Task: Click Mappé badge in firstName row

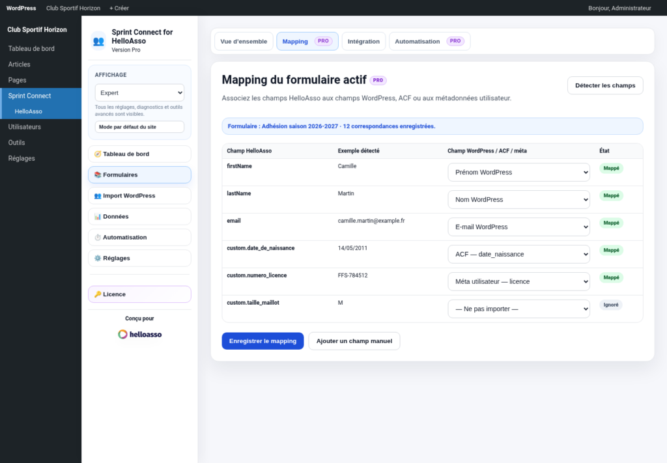Action: point(611,169)
